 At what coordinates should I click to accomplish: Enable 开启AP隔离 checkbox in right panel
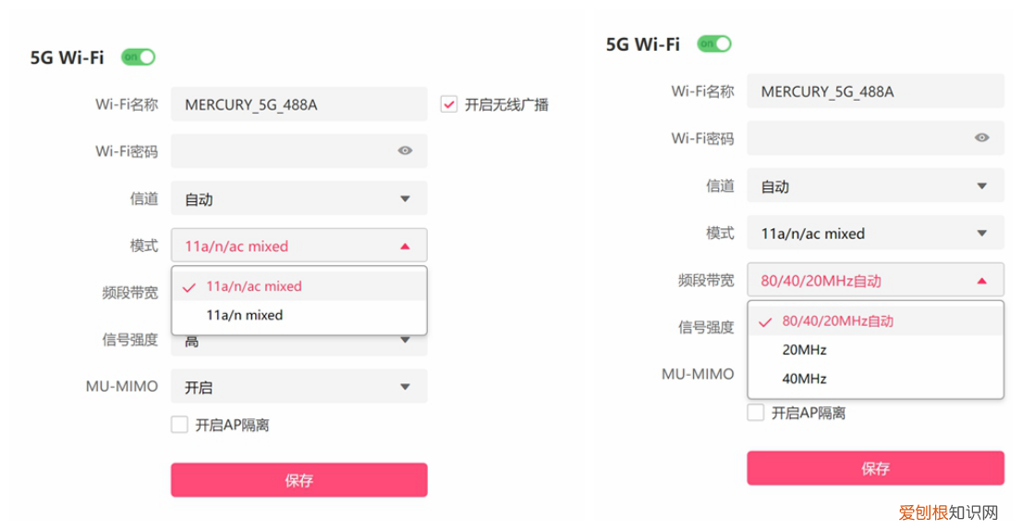pyautogui.click(x=756, y=413)
